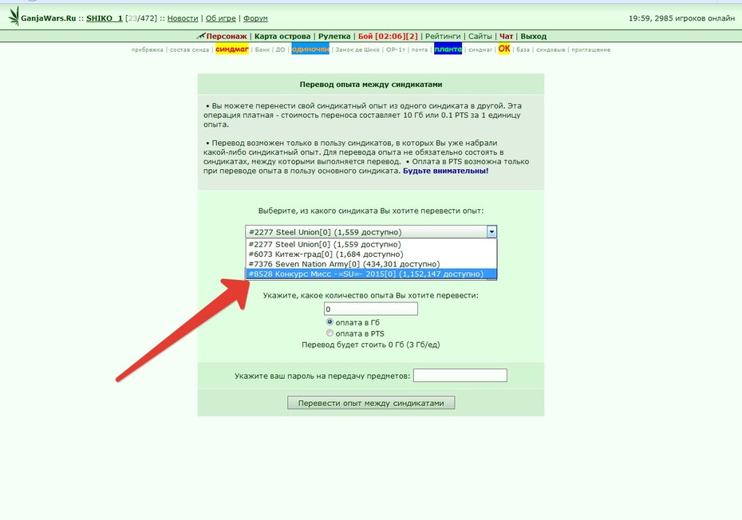The height and width of the screenshot is (520, 742).
Task: Choose оплата в PTS radio button
Action: click(330, 333)
